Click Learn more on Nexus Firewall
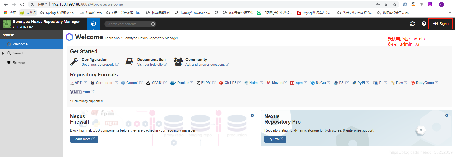455x157 pixels. pos(84,139)
